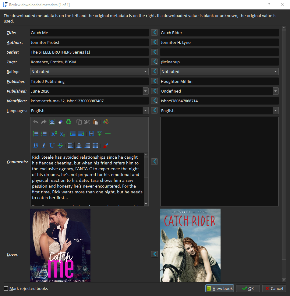
Task: Open calendar dropdown for Undefined published date
Action: click(x=275, y=91)
